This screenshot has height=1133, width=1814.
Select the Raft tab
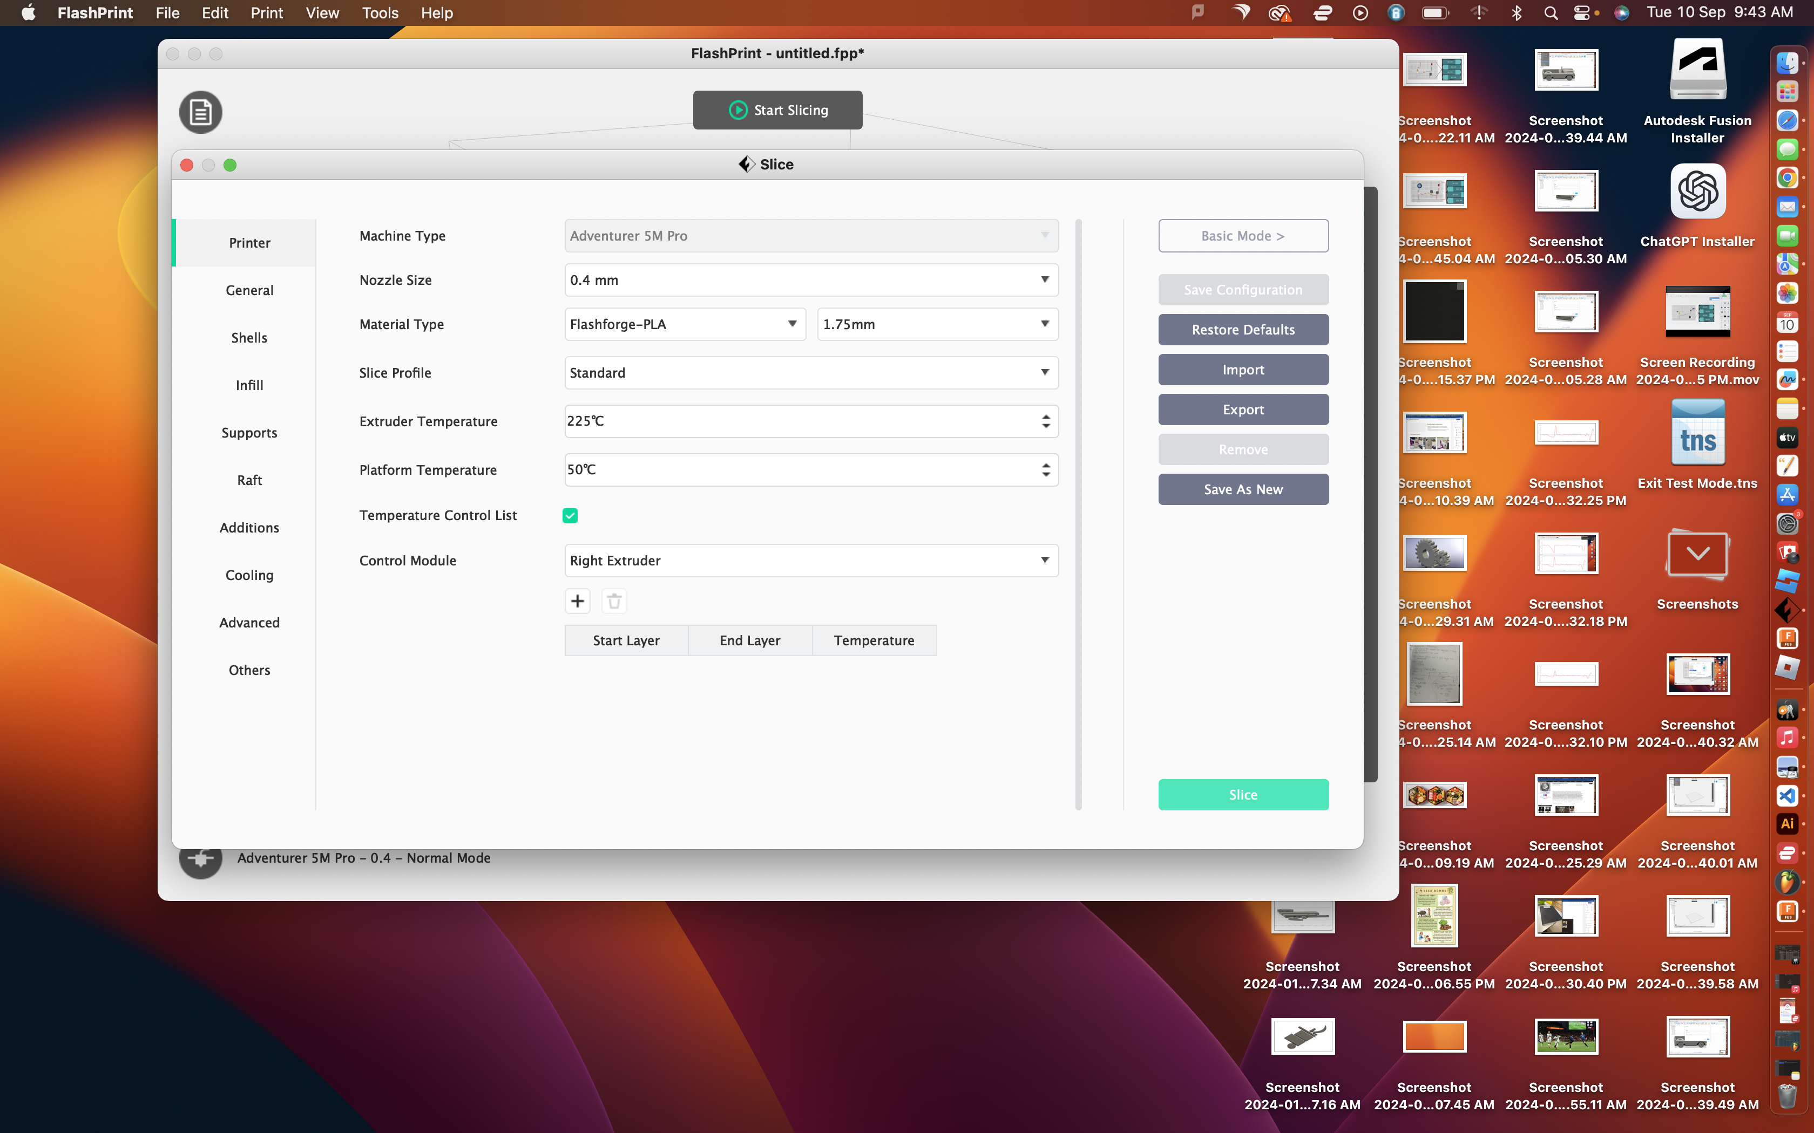point(249,480)
